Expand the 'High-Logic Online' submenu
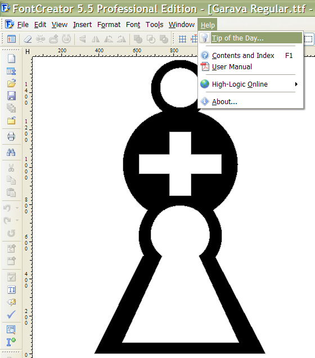Screen dimensions: 315x358 (x=251, y=84)
